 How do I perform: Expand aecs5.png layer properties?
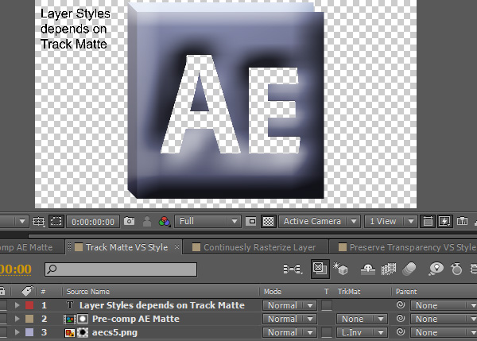(x=17, y=332)
